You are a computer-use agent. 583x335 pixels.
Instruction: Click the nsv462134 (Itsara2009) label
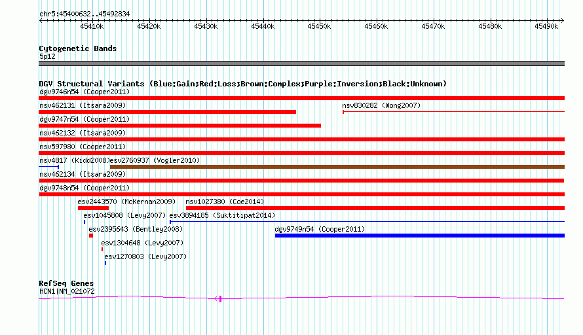83,174
